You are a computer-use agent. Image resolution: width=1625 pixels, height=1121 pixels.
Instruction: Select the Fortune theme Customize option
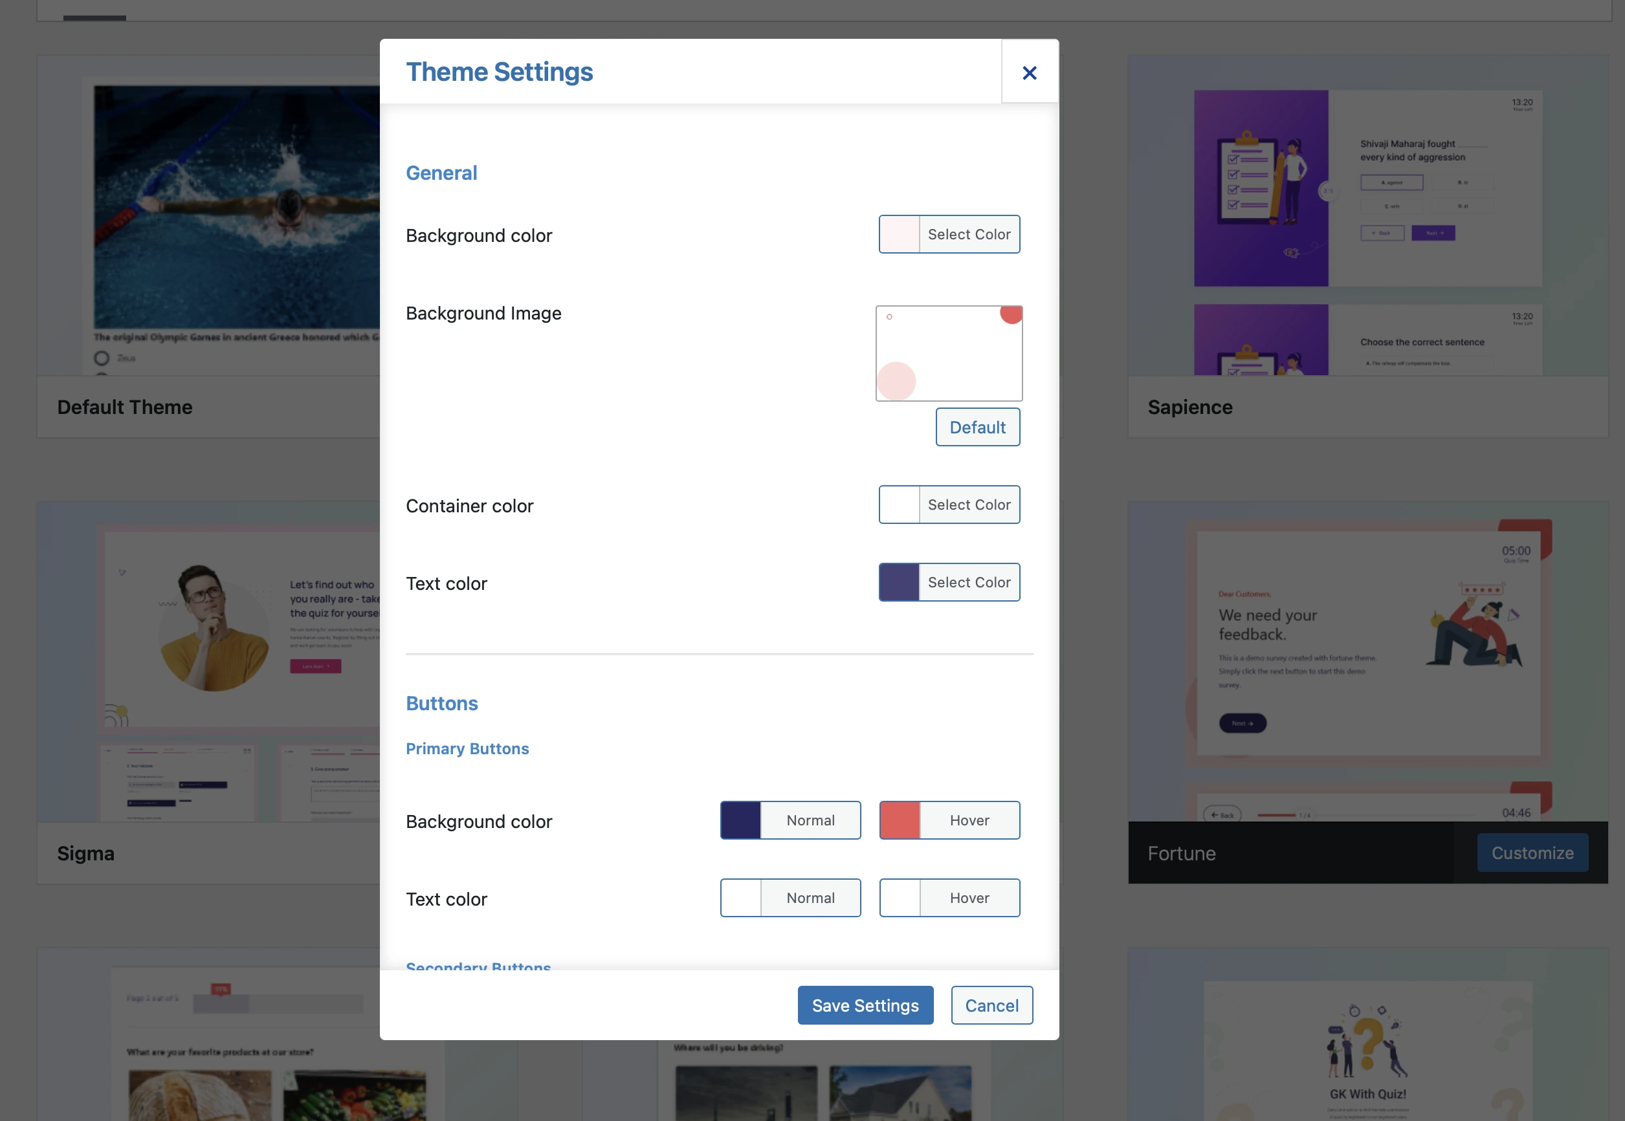(1534, 852)
